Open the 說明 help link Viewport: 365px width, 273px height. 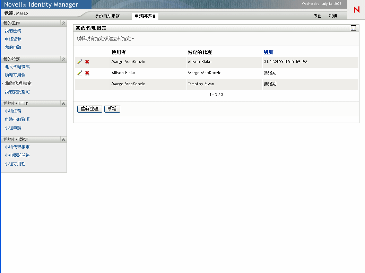click(x=333, y=16)
